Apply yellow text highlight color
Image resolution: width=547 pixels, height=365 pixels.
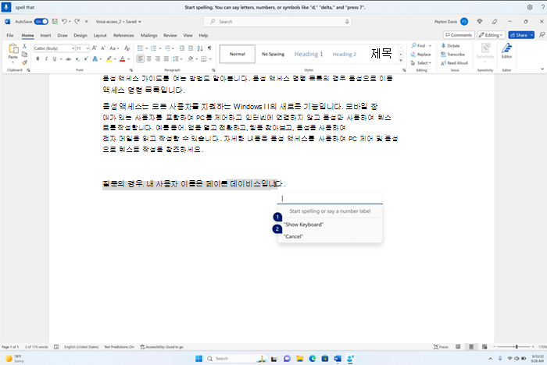(x=109, y=58)
